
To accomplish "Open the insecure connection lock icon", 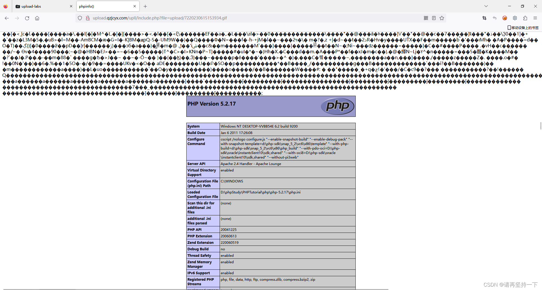I will point(88,18).
